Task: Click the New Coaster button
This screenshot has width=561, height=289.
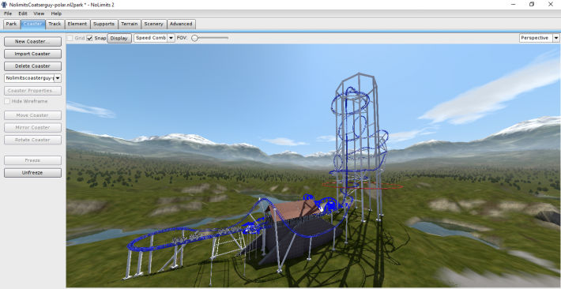Action: 32,42
